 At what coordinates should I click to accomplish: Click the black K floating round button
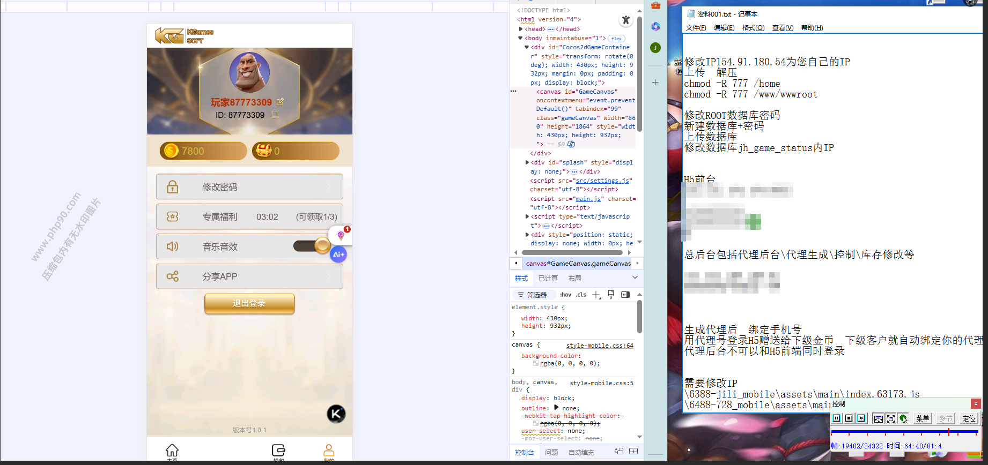click(336, 414)
